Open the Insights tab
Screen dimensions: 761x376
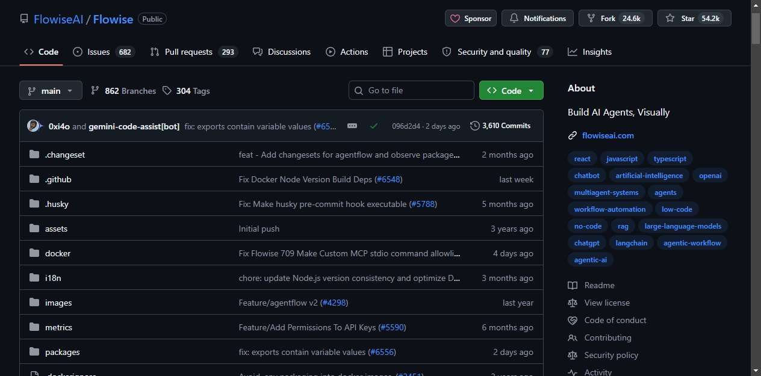[590, 52]
